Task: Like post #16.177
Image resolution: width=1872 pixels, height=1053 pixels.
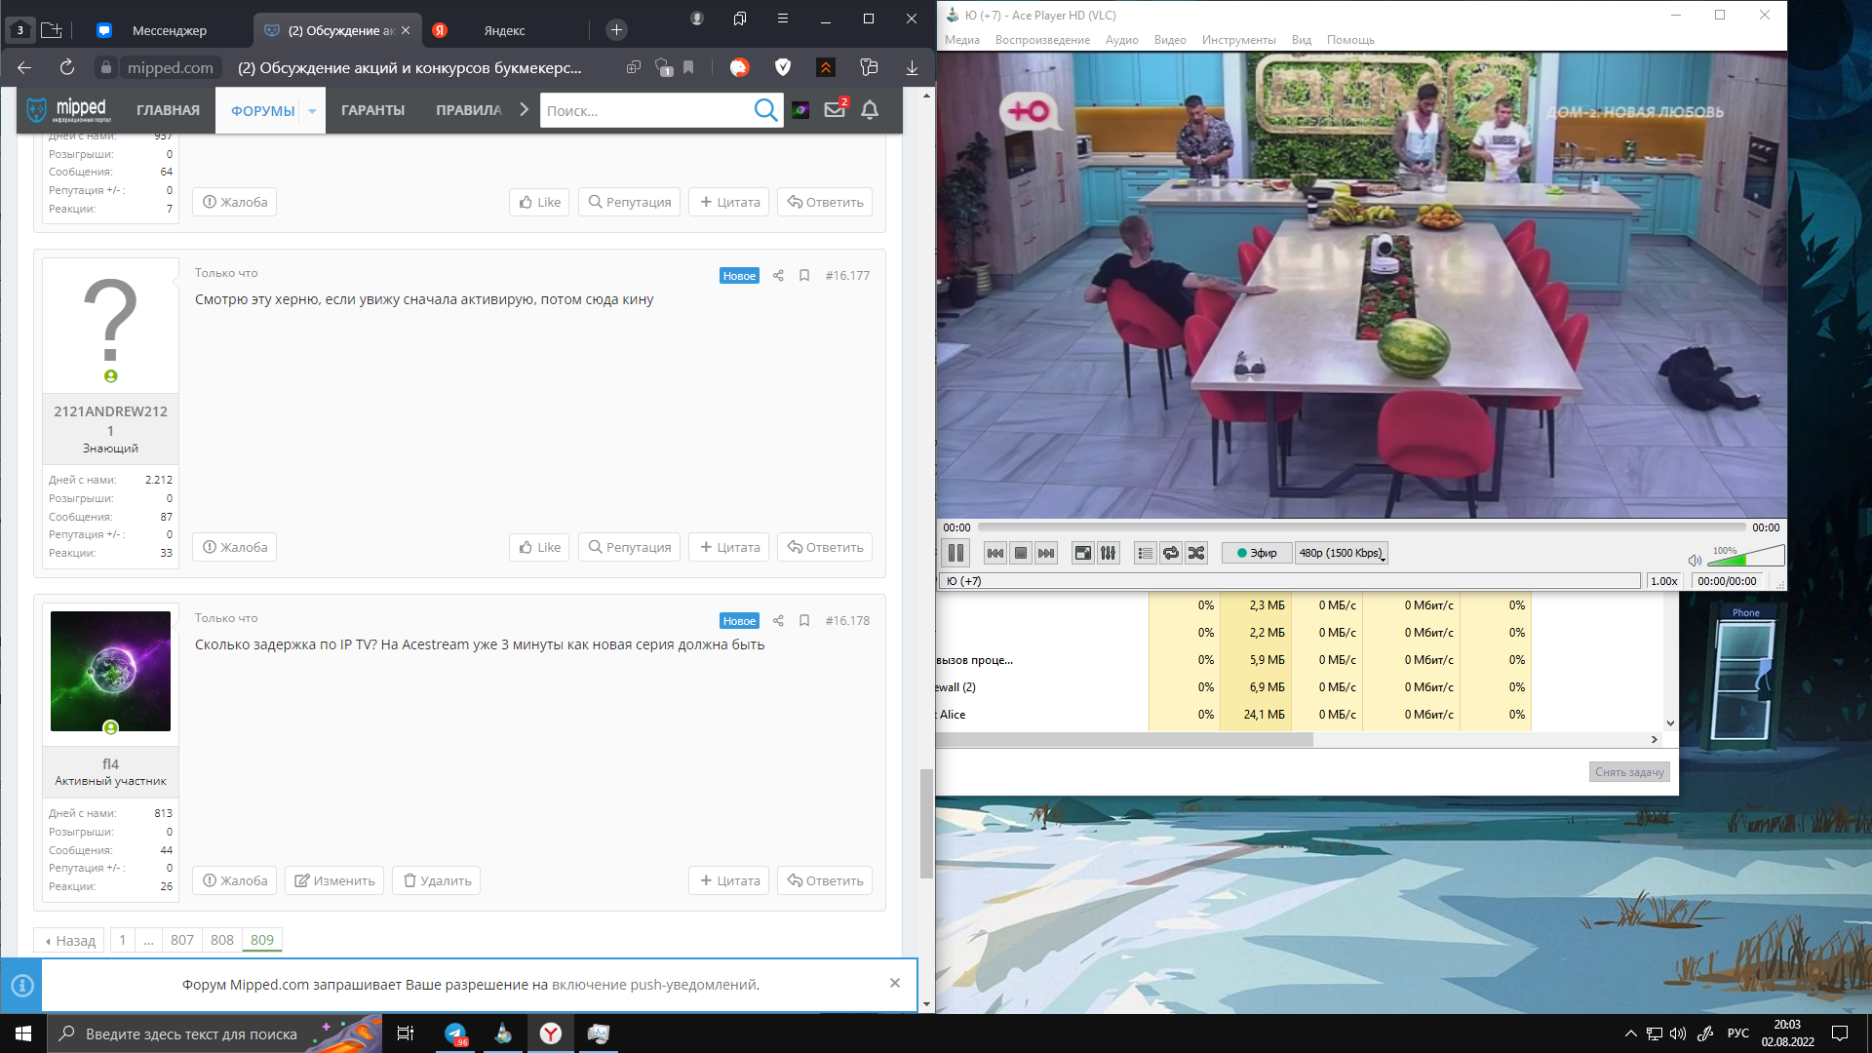Action: click(539, 547)
